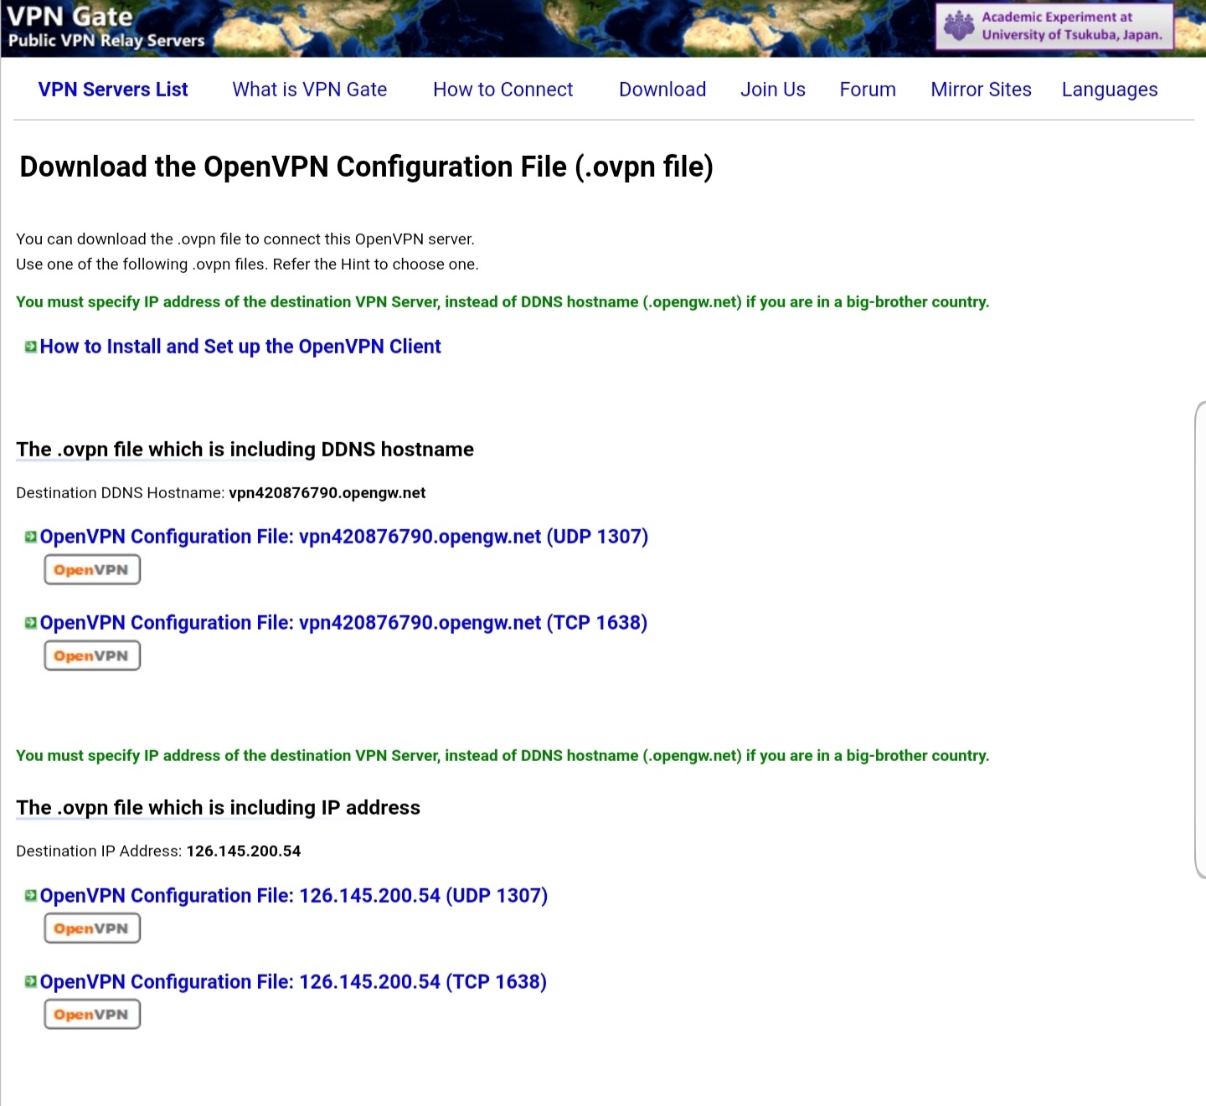Go to What is VPN Gate
Viewport: 1206px width, 1106px height.
310,90
